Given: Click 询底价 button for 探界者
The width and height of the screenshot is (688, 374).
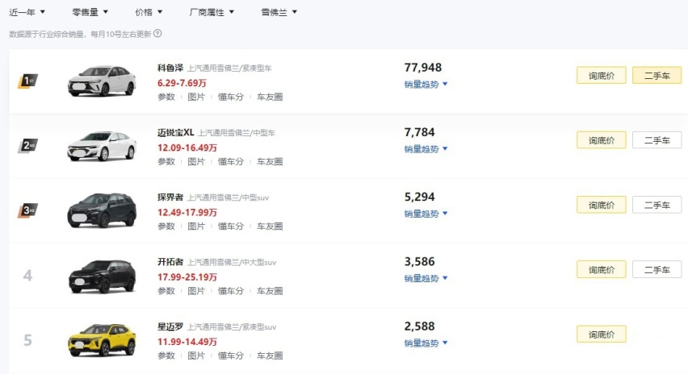Looking at the screenshot, I should [601, 205].
